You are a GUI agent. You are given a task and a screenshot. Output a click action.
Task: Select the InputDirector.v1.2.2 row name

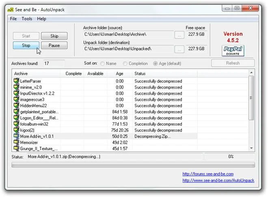coord(37,93)
